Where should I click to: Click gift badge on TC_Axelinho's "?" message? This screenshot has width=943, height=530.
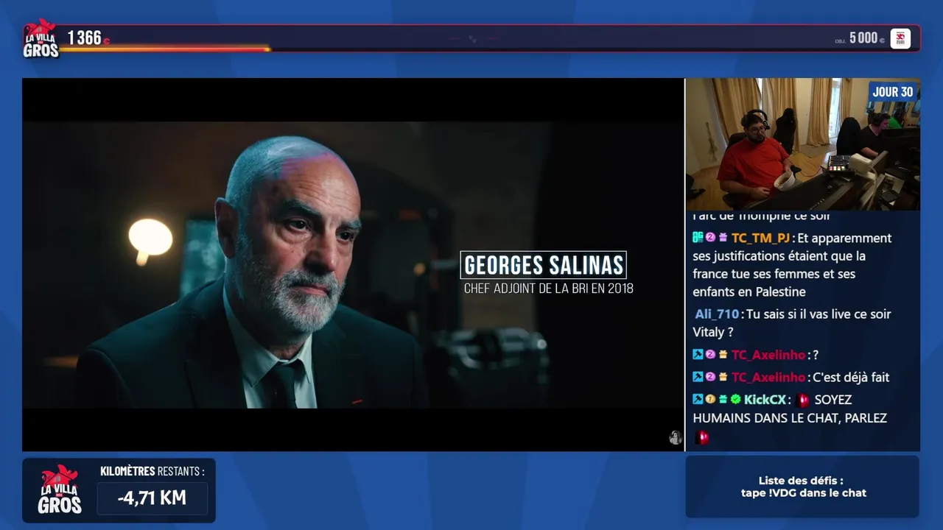click(723, 355)
